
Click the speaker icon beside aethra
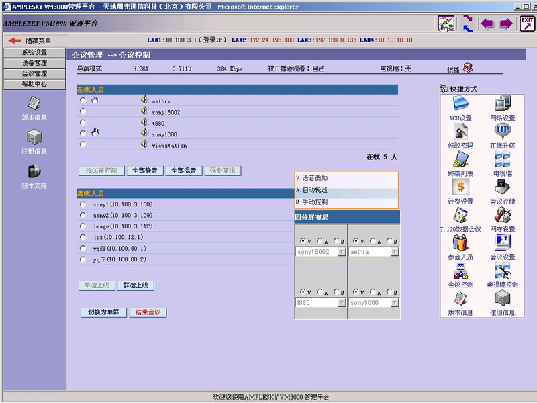point(144,99)
